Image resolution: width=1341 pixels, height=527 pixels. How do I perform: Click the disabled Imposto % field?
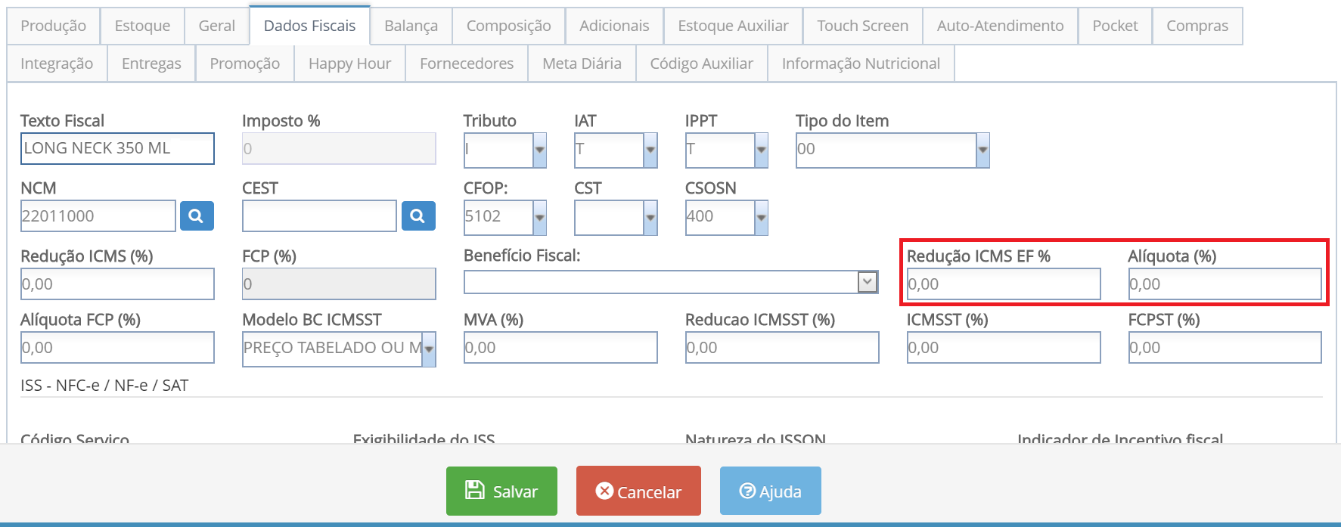[339, 148]
